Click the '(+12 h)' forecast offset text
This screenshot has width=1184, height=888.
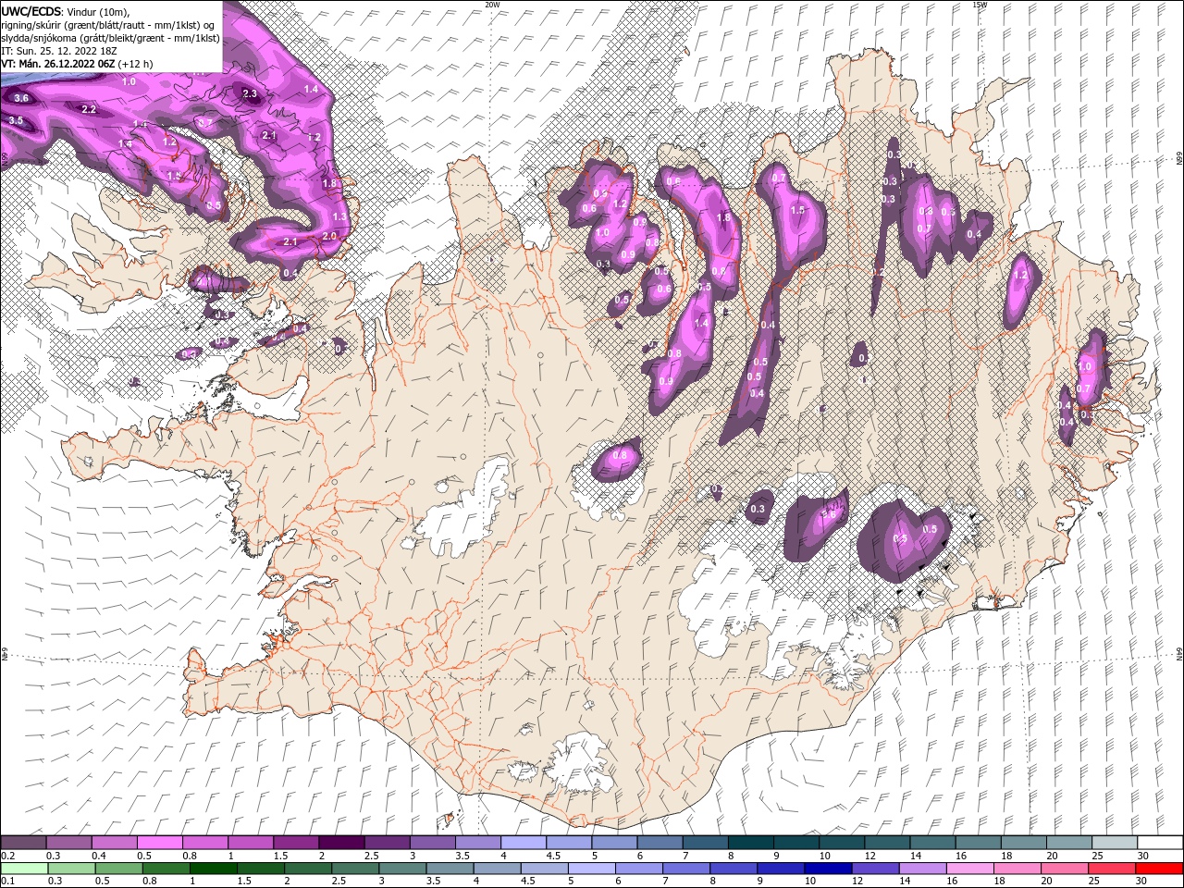point(135,64)
